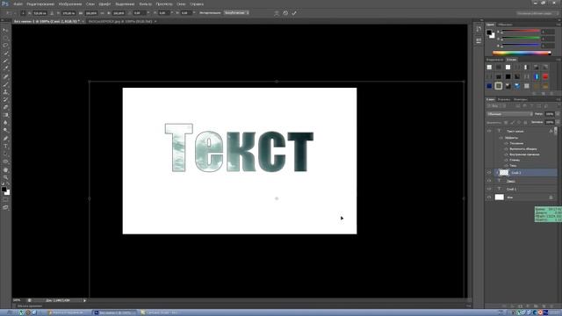This screenshot has height=316, width=562.
Task: Pick a color from the spectrum ramp
Action: tap(522, 53)
